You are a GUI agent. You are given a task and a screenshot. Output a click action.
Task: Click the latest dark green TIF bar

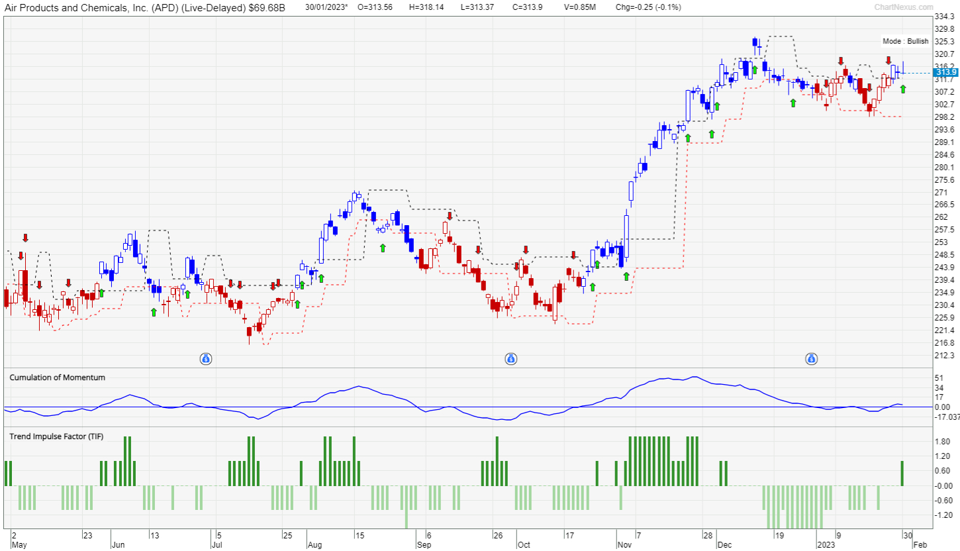tap(902, 474)
